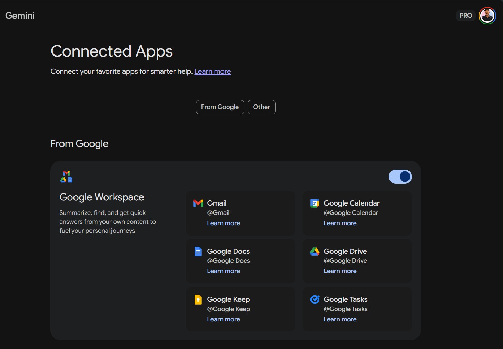Click Learn more under Google Tasks
The width and height of the screenshot is (503, 349).
[340, 319]
